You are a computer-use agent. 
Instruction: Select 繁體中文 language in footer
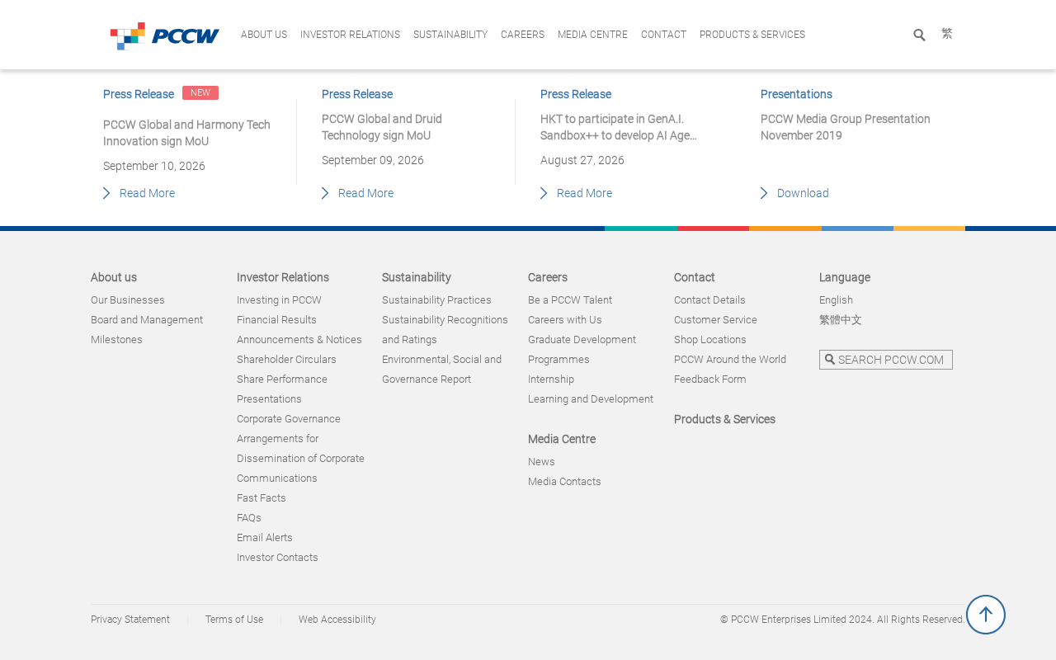(x=841, y=320)
